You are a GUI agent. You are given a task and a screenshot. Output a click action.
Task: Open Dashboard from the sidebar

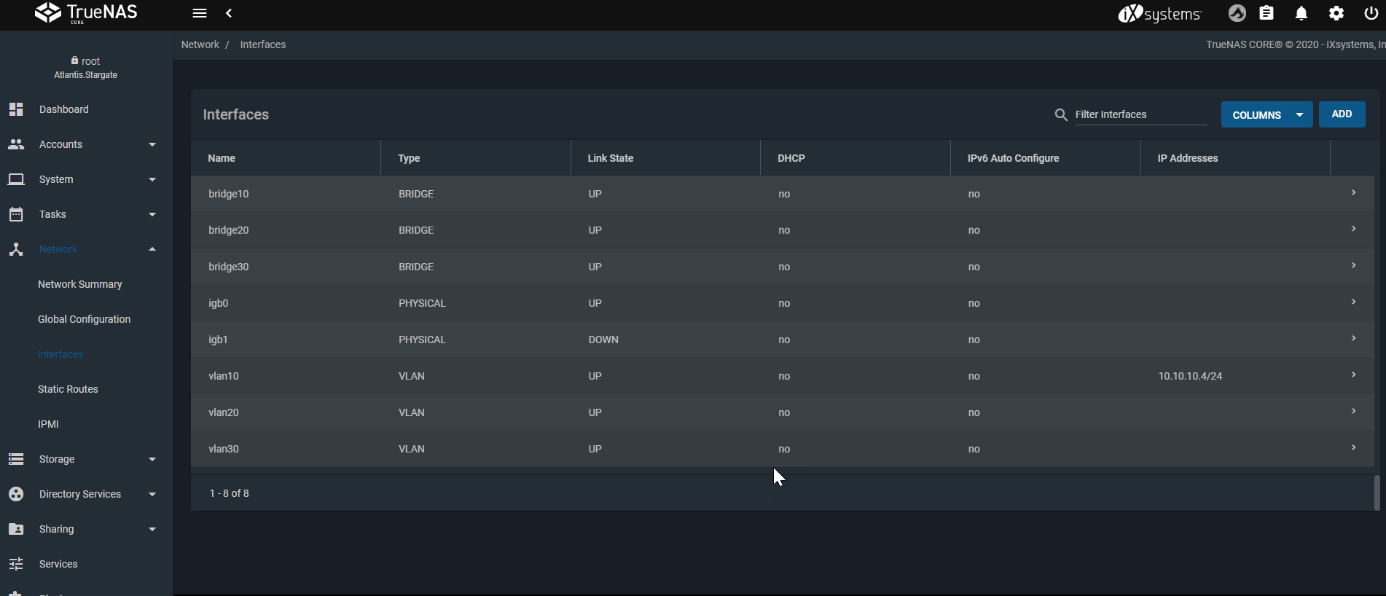tap(64, 109)
